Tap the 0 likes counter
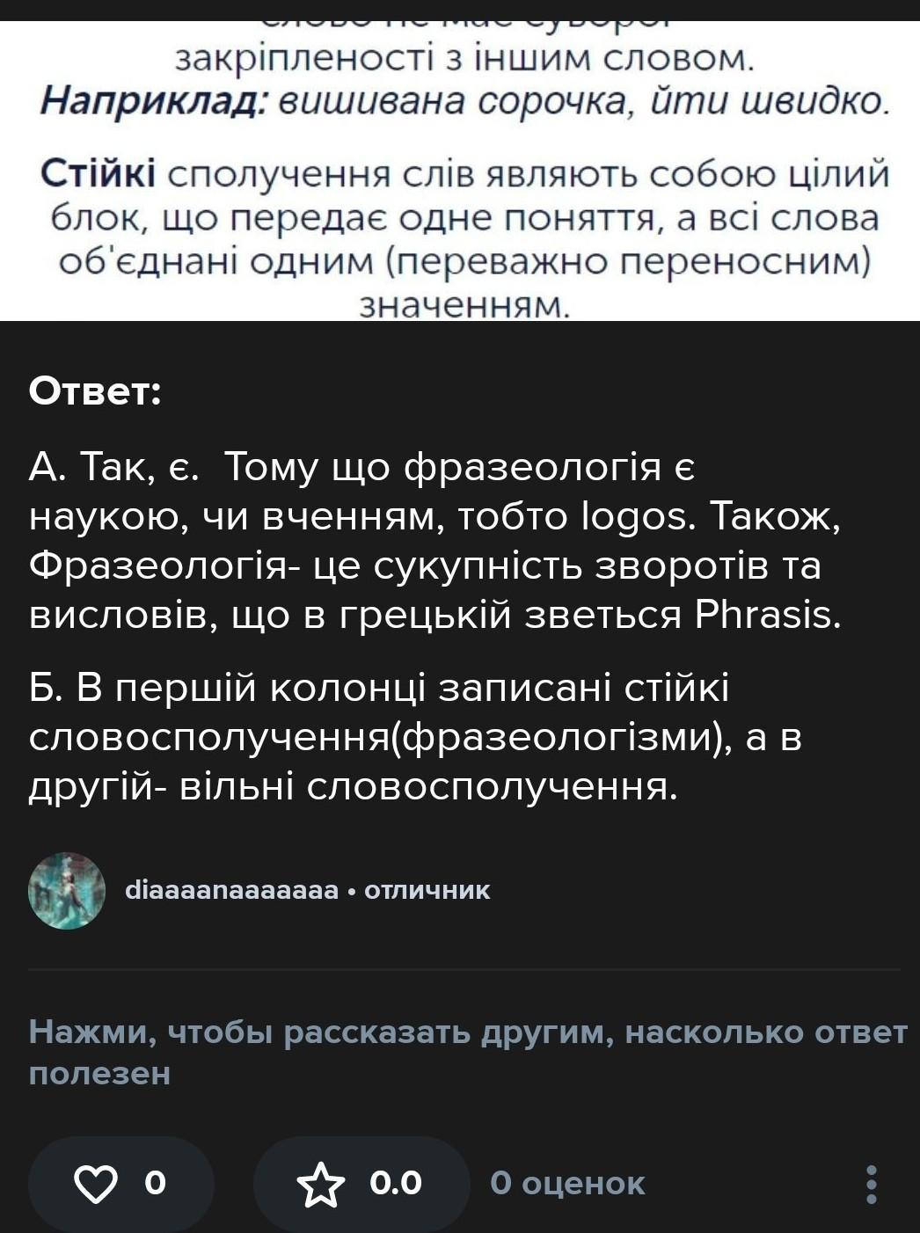The image size is (920, 1233). pyautogui.click(x=155, y=1184)
